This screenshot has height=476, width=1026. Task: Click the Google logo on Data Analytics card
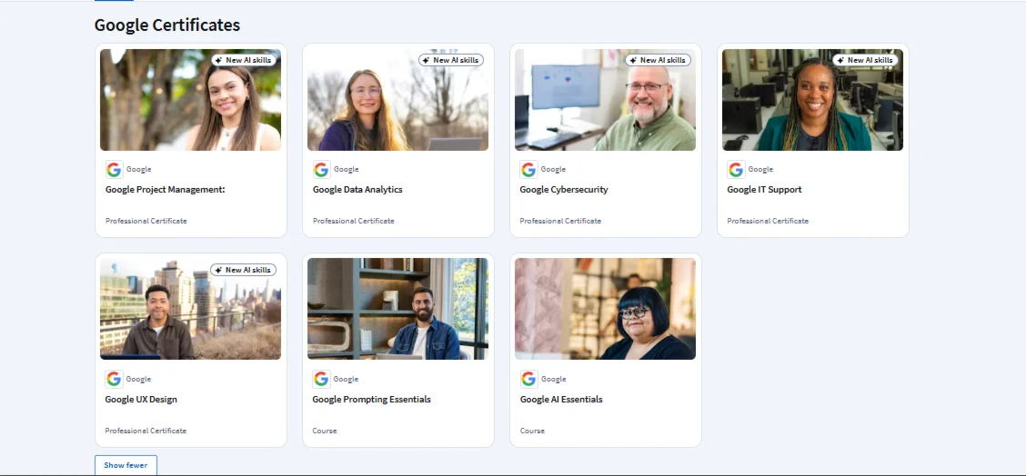point(321,169)
